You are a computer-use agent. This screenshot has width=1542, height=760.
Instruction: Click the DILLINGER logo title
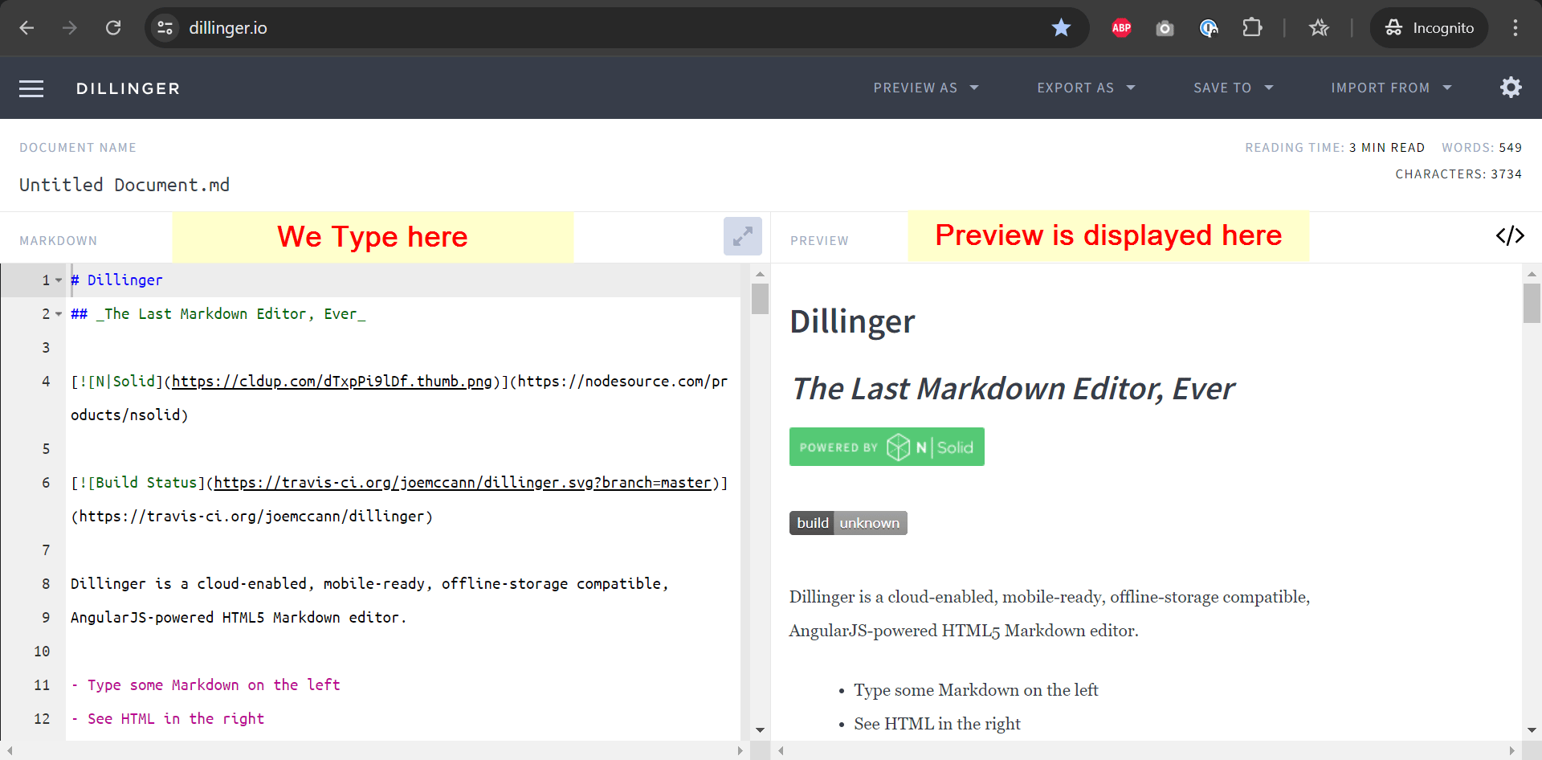pyautogui.click(x=128, y=88)
